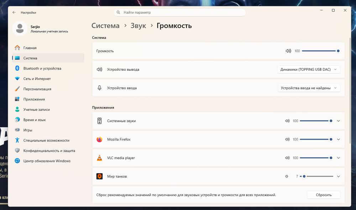Mute Мир танков via its speaker icon

[x=287, y=177]
